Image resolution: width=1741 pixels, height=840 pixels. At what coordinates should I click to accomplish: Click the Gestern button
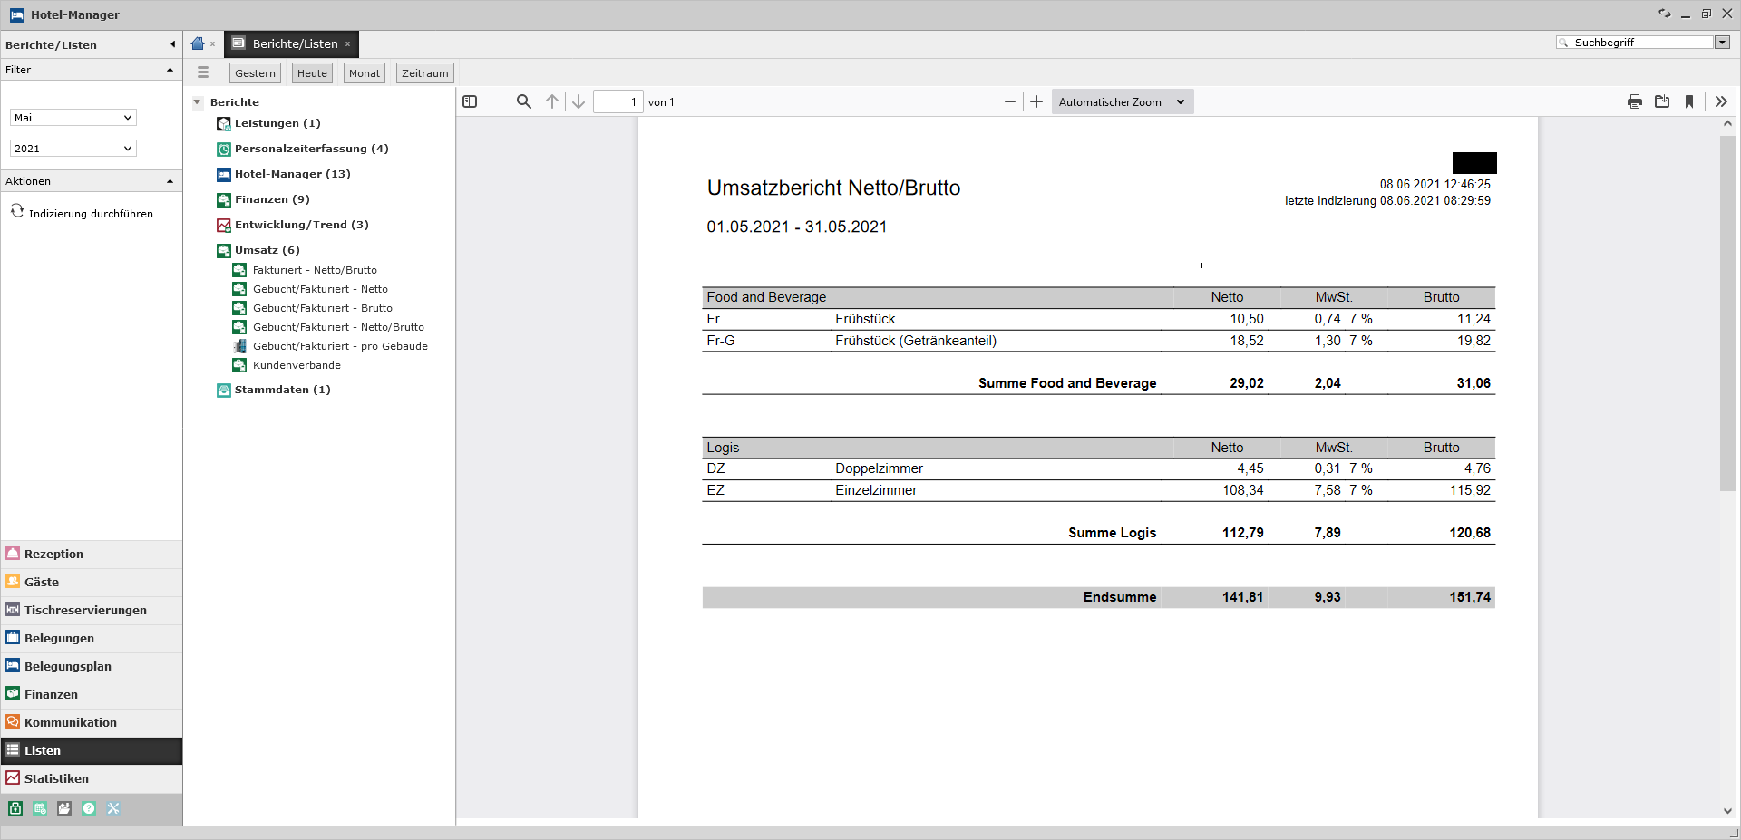pos(255,73)
